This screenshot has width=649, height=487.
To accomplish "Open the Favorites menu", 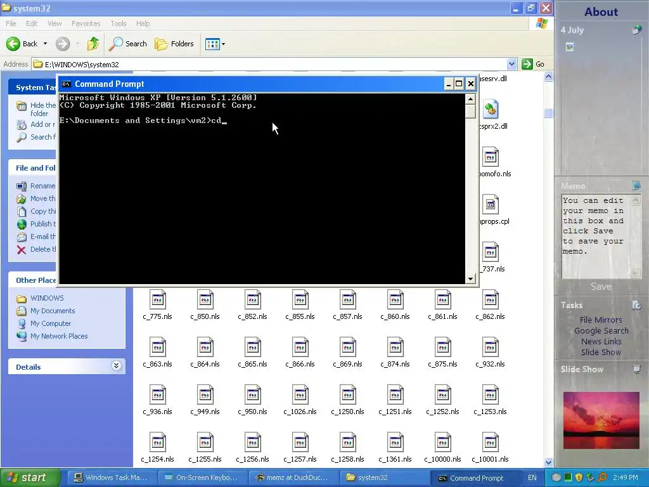I will click(86, 23).
